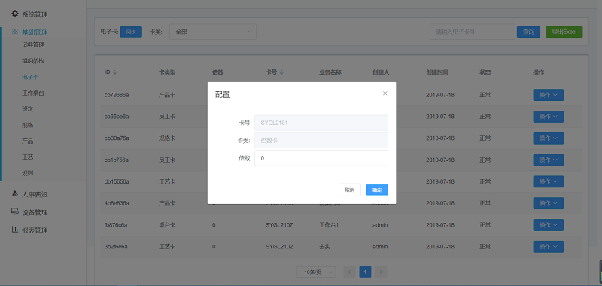
Task: Cancel the dialog with 取消
Action: (x=350, y=190)
